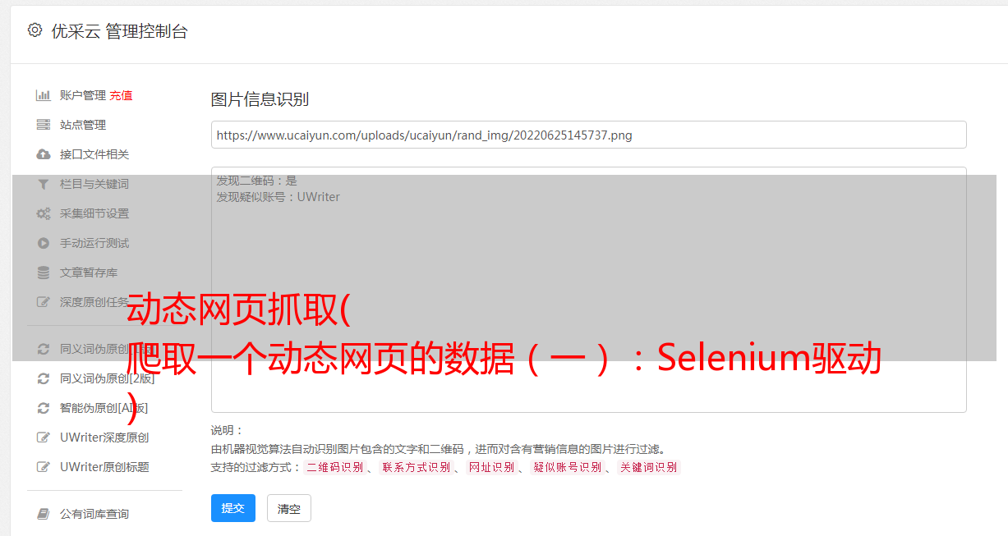Click the refresh icon for 同义词伪原创[2版]

coord(44,378)
